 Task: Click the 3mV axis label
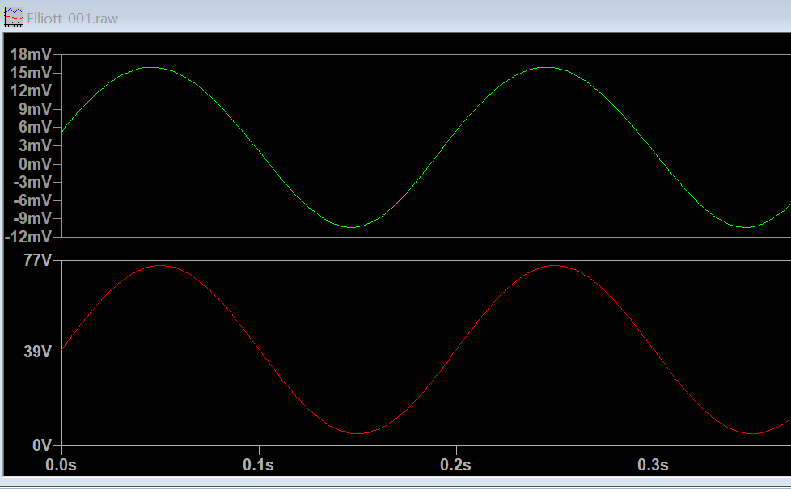[35, 145]
